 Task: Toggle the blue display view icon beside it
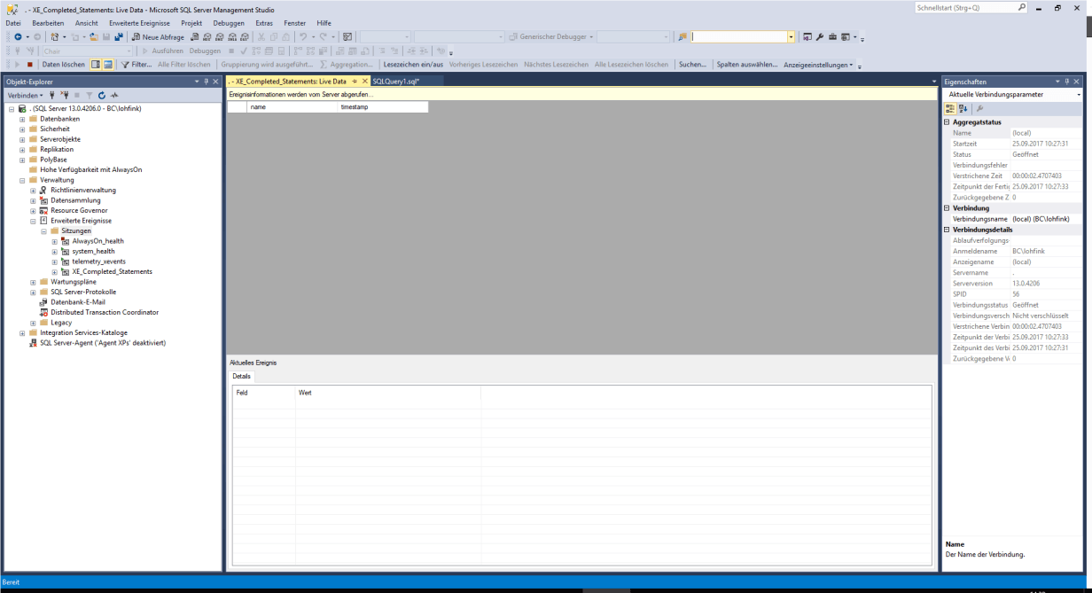[x=107, y=64]
